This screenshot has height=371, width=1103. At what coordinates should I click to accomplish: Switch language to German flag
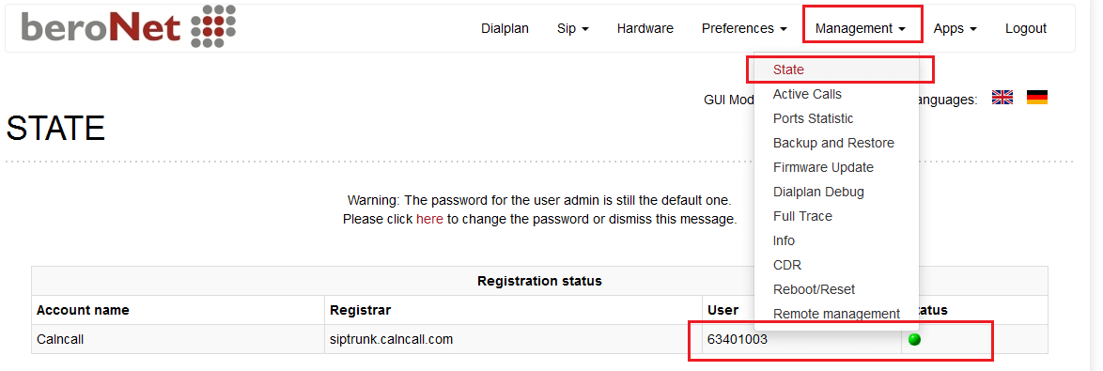click(1037, 98)
